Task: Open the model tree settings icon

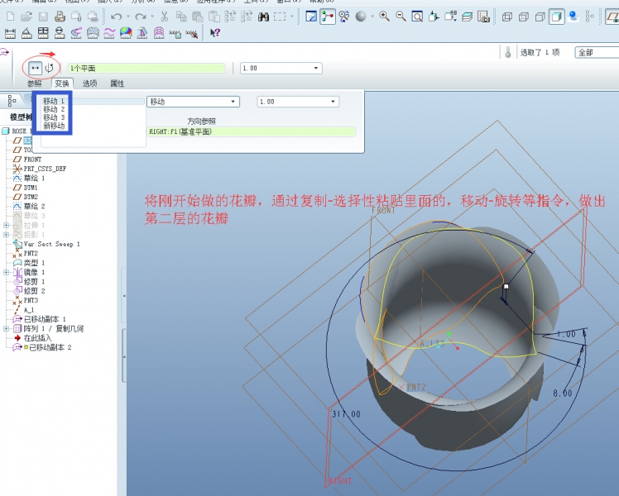Action: [x=12, y=100]
